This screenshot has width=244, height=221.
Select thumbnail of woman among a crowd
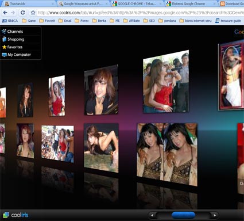pos(57,144)
